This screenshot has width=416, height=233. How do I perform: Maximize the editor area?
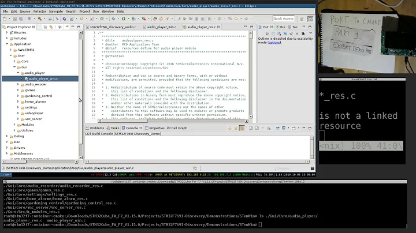click(251, 27)
